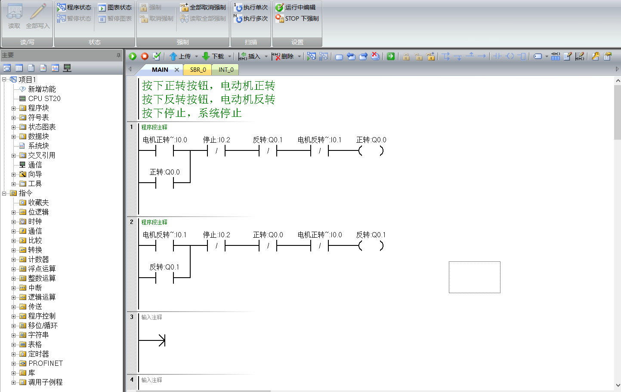Open the 插入 dropdown arrow

pos(266,56)
